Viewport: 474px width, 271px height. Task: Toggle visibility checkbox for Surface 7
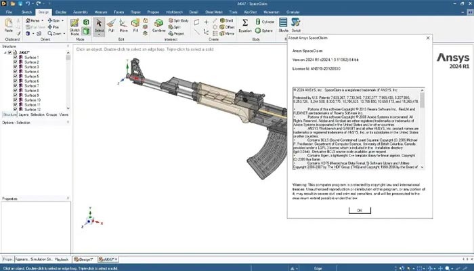(15, 85)
